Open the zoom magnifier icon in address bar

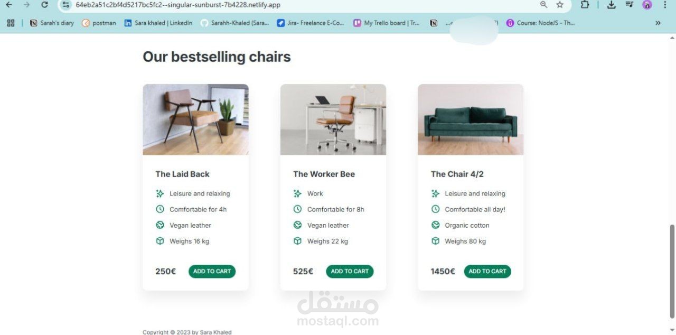tap(544, 5)
